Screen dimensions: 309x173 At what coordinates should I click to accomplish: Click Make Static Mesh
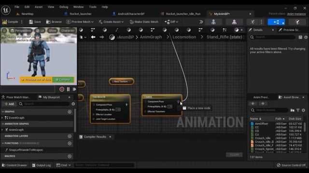click(x=144, y=22)
